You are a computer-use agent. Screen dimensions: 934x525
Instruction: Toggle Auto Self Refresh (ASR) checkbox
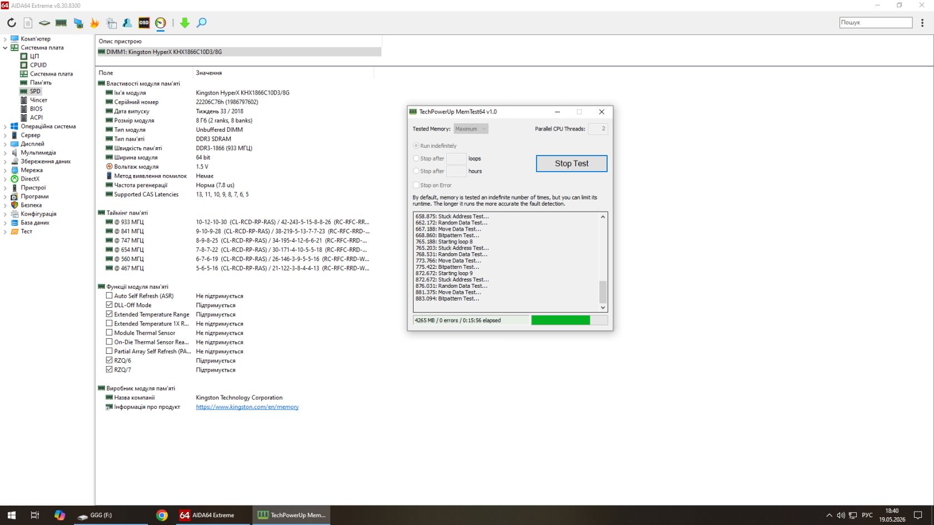click(x=110, y=296)
